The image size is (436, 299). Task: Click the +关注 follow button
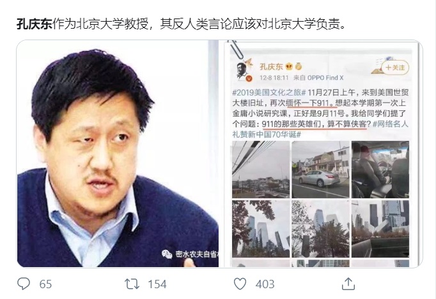395,68
